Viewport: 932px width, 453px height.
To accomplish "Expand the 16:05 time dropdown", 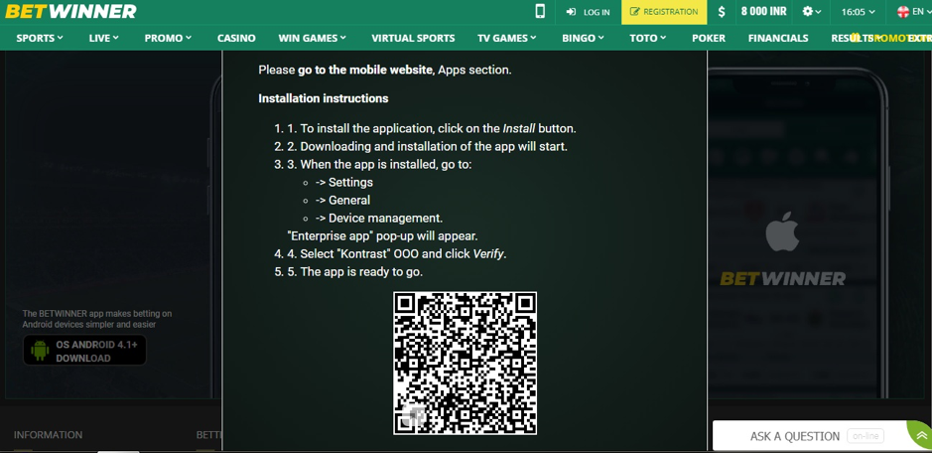I will (x=858, y=12).
